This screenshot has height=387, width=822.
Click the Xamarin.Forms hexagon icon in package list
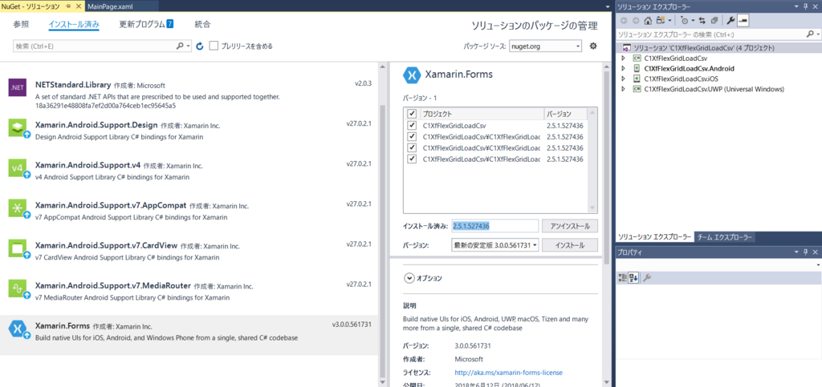point(18,329)
